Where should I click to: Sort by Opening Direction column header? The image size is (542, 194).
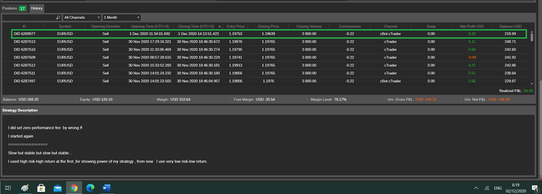click(x=106, y=26)
